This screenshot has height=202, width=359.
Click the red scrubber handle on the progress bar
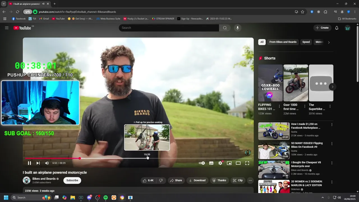(x=80, y=159)
